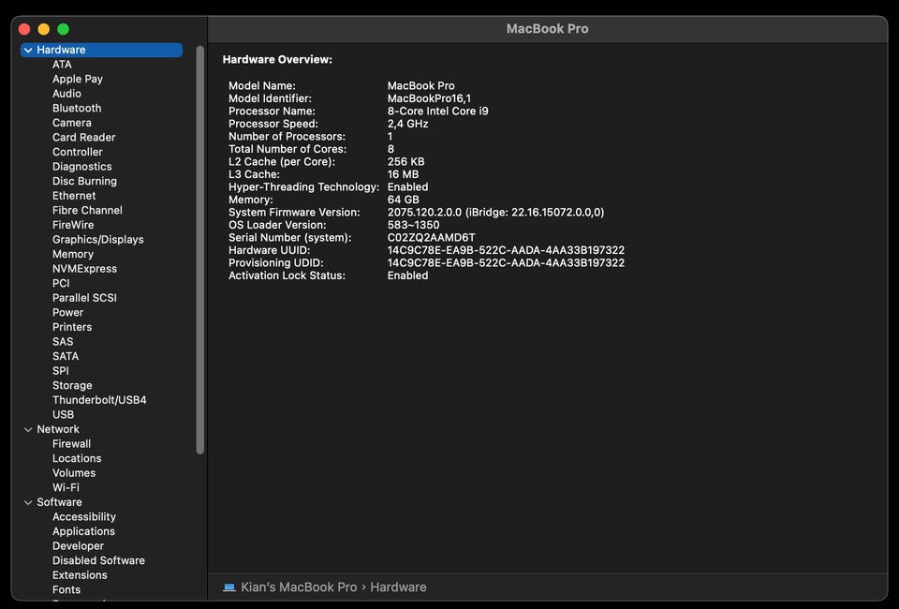Screen dimensions: 899x609
Task: Select Wi-Fi under Network
Action: tap(66, 487)
